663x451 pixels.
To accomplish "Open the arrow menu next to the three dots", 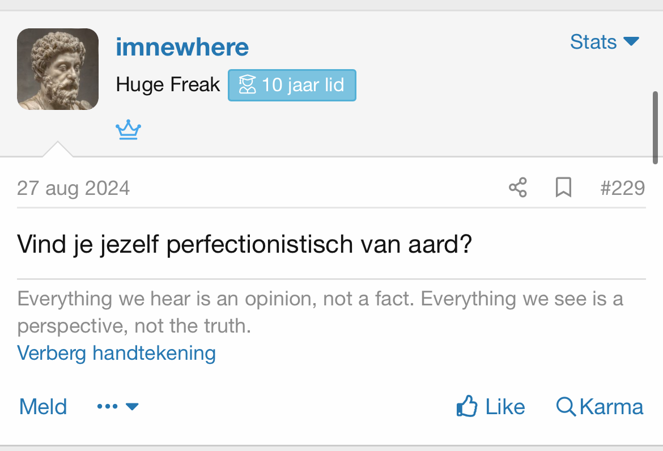I will tap(132, 407).
